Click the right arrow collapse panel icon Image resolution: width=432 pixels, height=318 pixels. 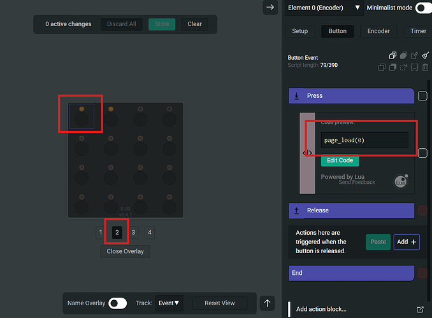(270, 7)
